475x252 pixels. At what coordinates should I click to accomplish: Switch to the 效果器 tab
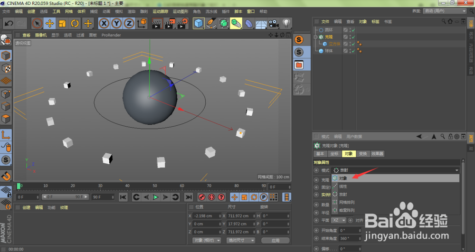tap(377, 154)
